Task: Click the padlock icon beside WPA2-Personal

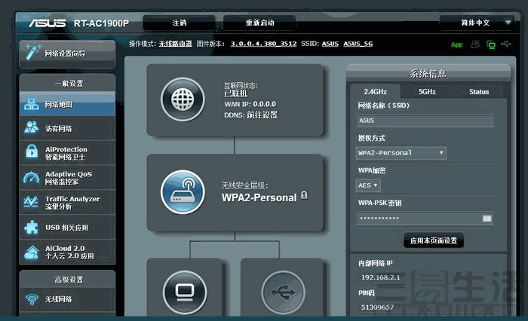Action: (x=304, y=195)
